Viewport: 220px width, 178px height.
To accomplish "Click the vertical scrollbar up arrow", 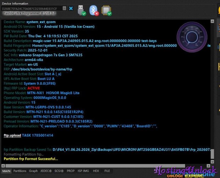I will [x=212, y=21].
